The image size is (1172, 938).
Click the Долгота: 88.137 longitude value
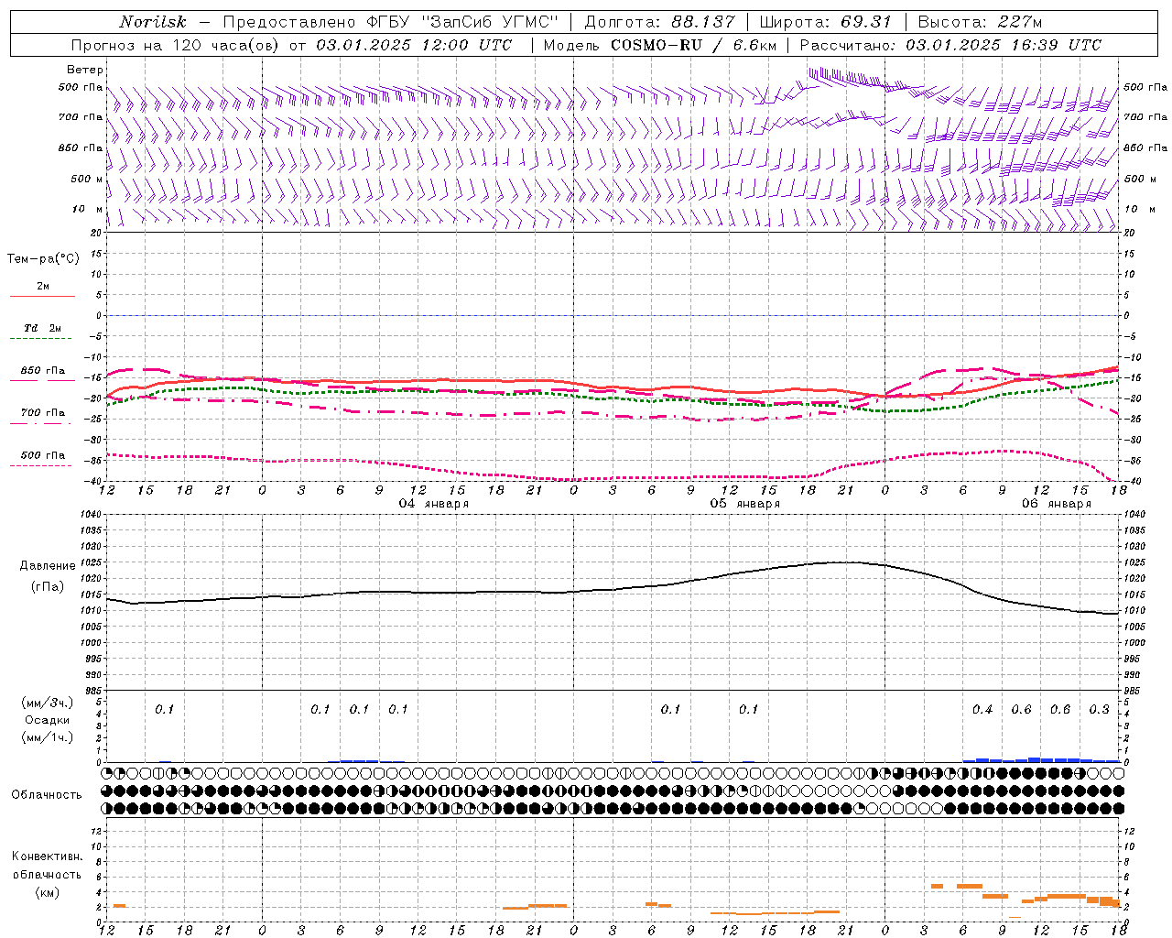point(659,22)
